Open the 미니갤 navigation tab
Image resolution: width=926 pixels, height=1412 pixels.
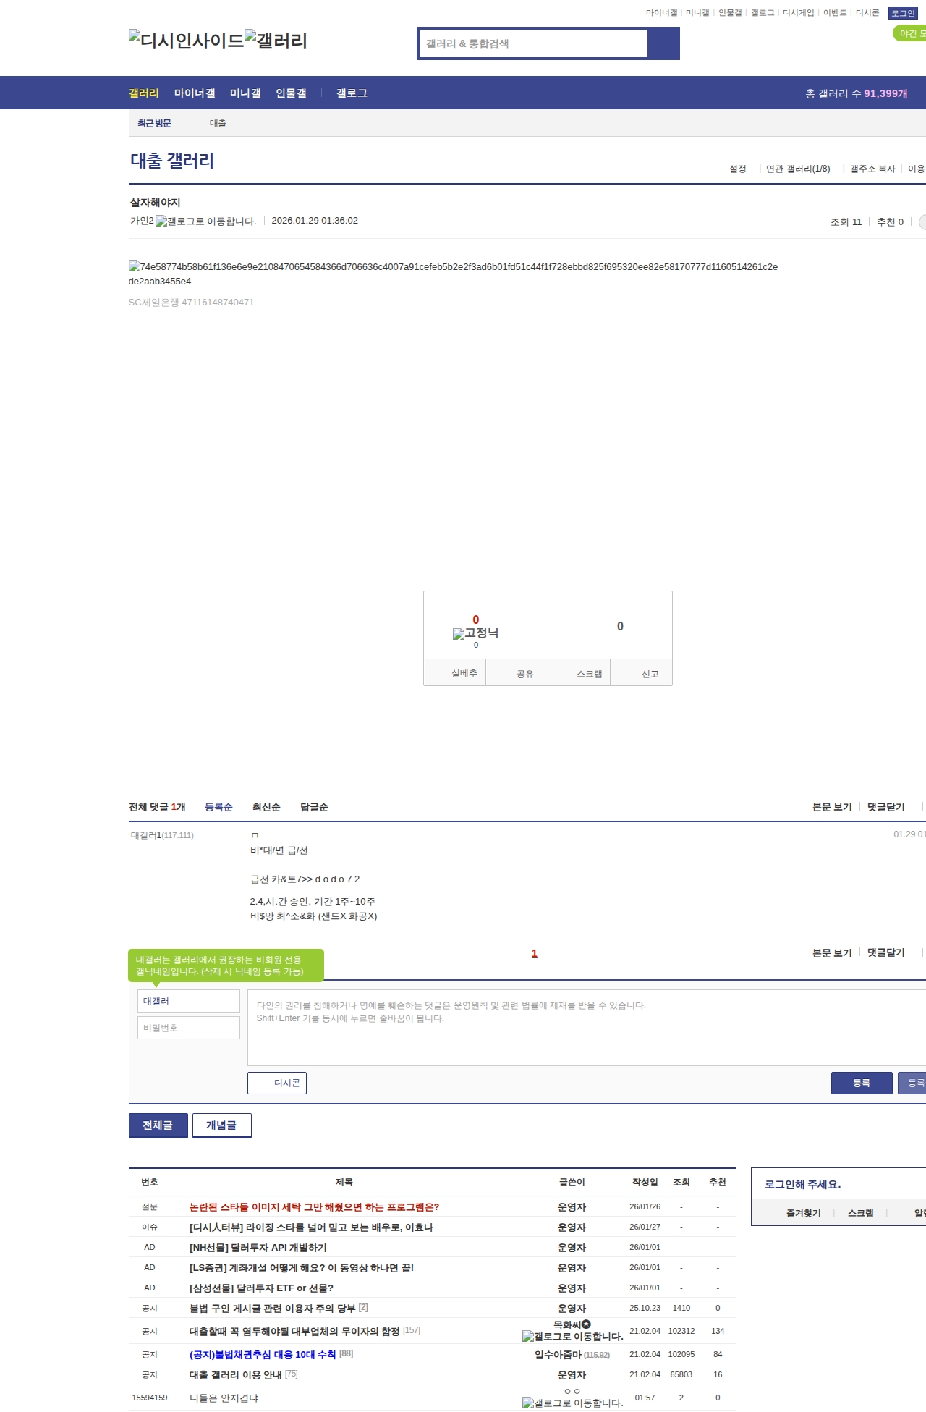tap(245, 93)
